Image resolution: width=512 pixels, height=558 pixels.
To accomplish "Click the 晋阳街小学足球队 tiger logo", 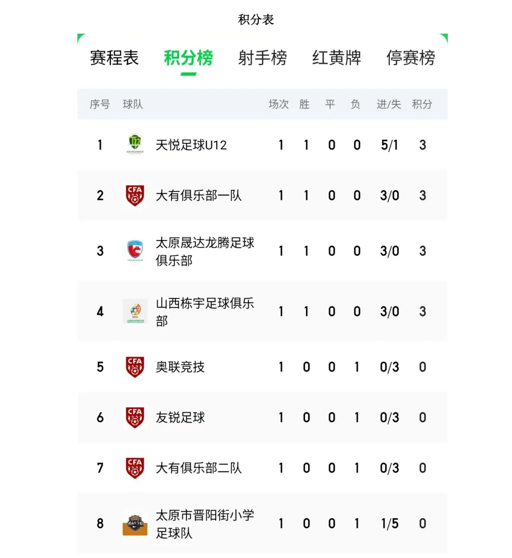I will 135,524.
